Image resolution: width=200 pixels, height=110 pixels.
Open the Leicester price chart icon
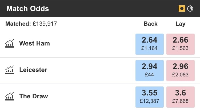(10, 70)
